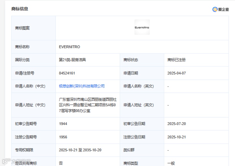Click the 初审公告日期 label
Screen dimensions: 235x166
pyautogui.click(x=134, y=124)
